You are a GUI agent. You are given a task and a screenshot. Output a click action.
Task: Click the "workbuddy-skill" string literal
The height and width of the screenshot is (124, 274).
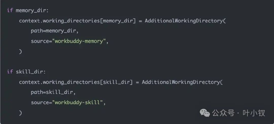coord(78,102)
